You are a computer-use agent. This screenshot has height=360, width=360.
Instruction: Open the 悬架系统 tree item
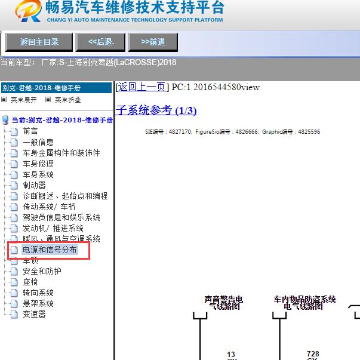pos(38,303)
